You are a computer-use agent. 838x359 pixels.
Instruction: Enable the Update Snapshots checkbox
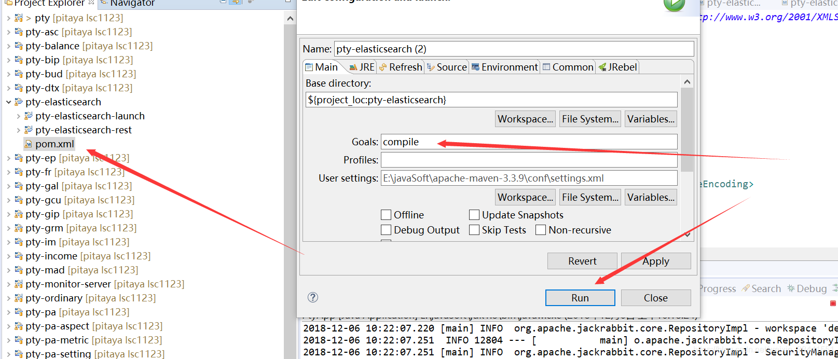tap(474, 215)
